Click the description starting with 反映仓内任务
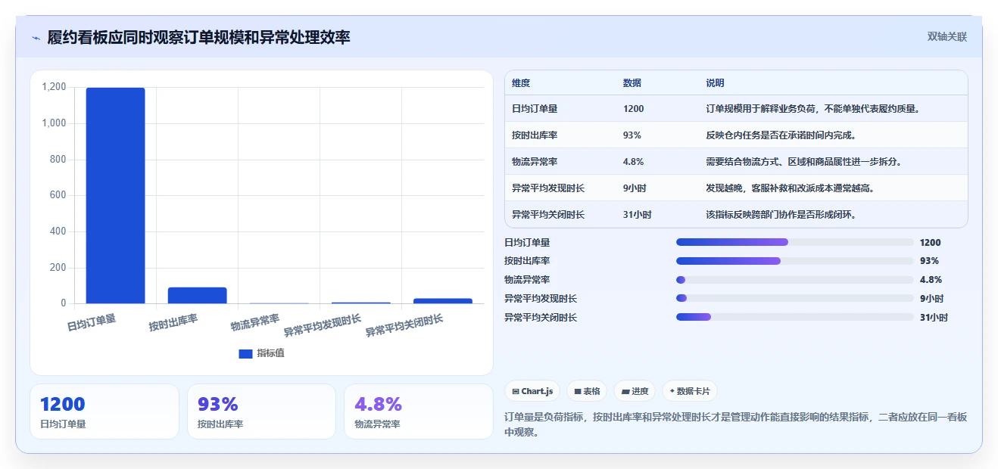The width and height of the screenshot is (998, 469). [x=781, y=135]
